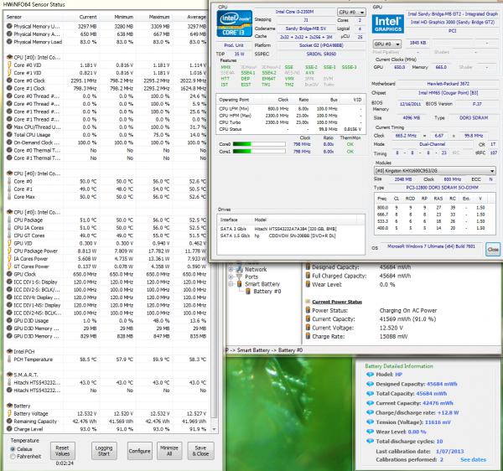Click the GPU D3D Usage sensor icon
The image size is (503, 471).
9,321
